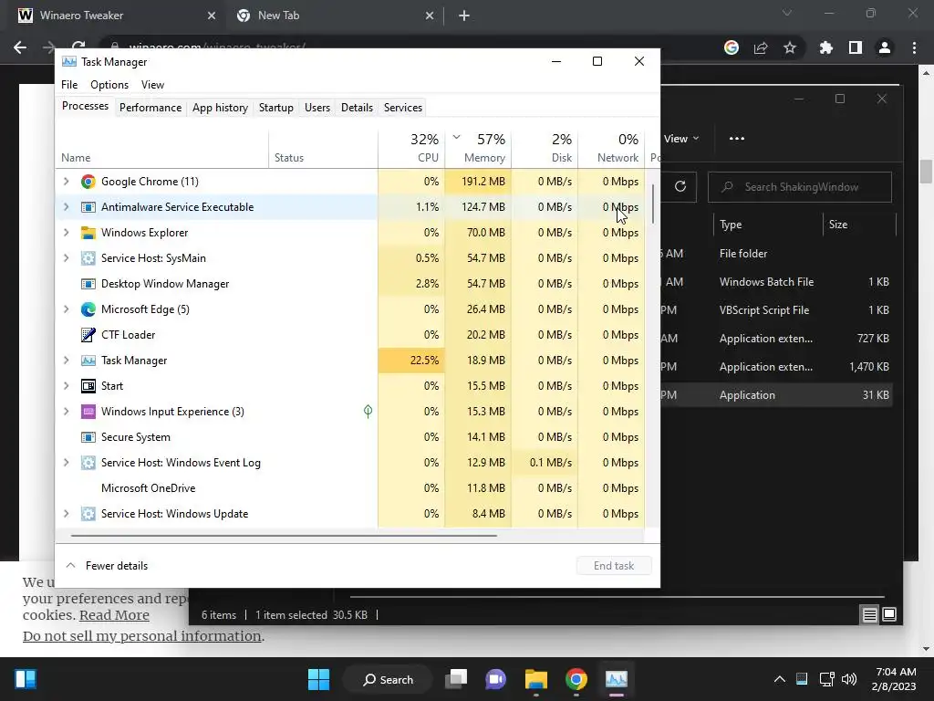Screen dimensions: 934x701
Task: Click the Antimalware Service Executable icon
Action: tap(88, 207)
